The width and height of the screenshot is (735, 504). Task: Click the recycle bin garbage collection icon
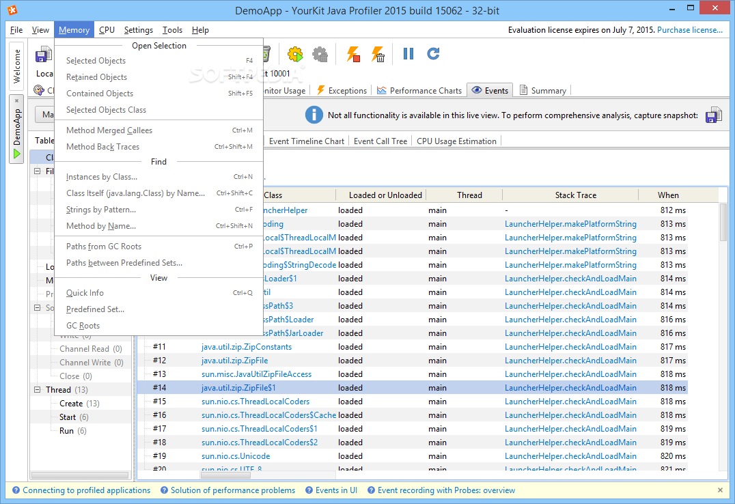point(266,55)
